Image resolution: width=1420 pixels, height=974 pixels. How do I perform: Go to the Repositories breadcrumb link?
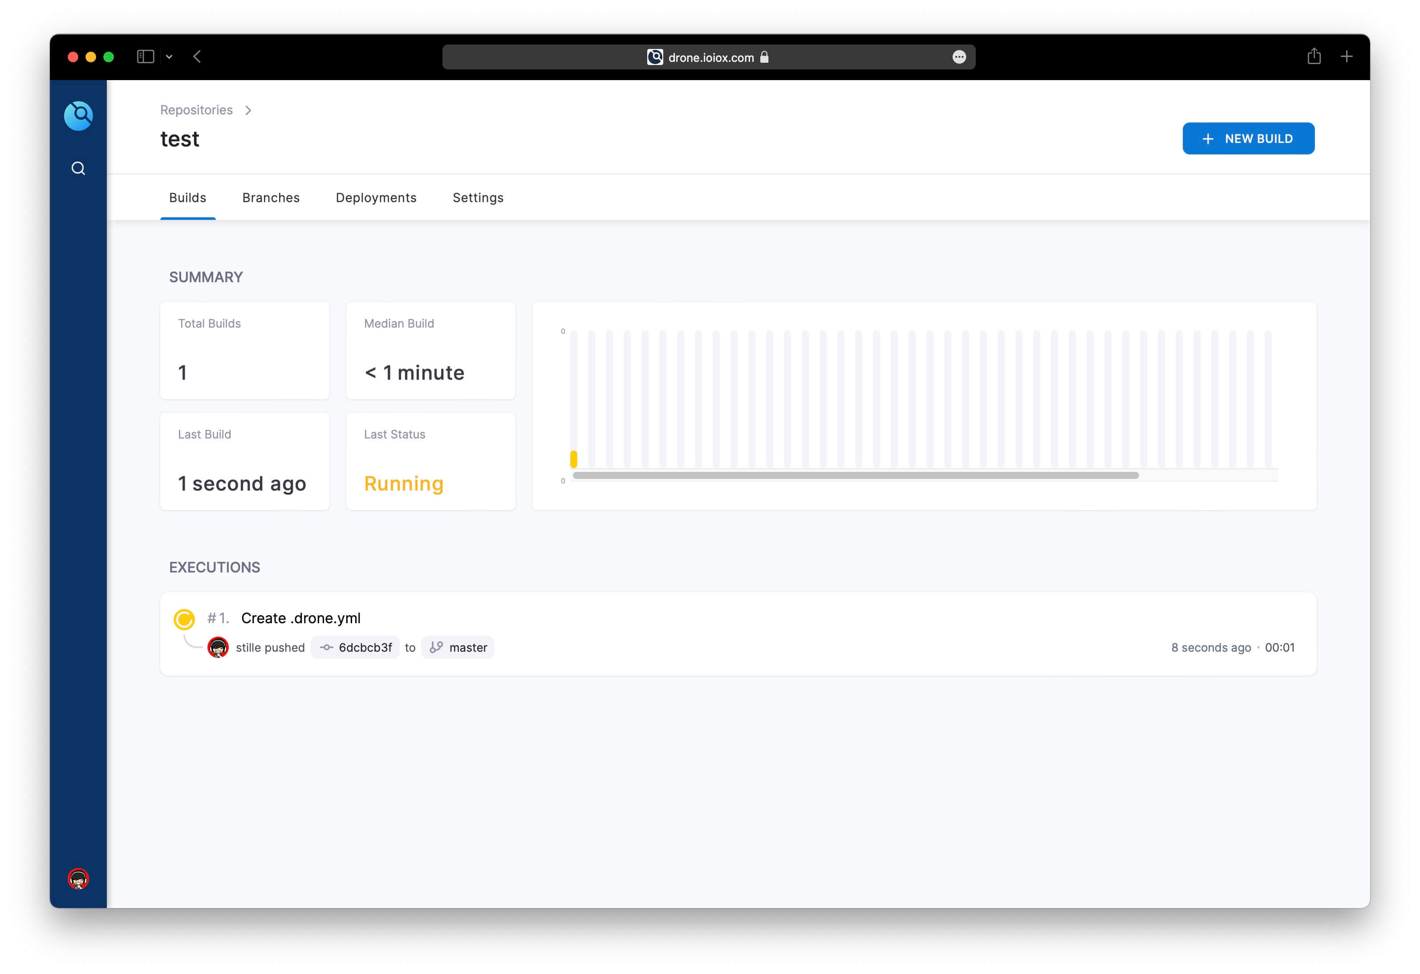[196, 110]
